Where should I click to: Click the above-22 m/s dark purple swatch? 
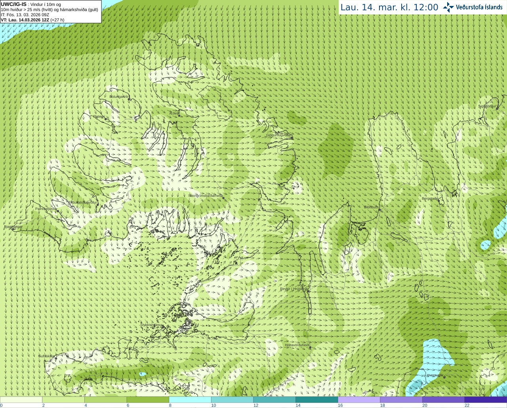pyautogui.click(x=486, y=400)
